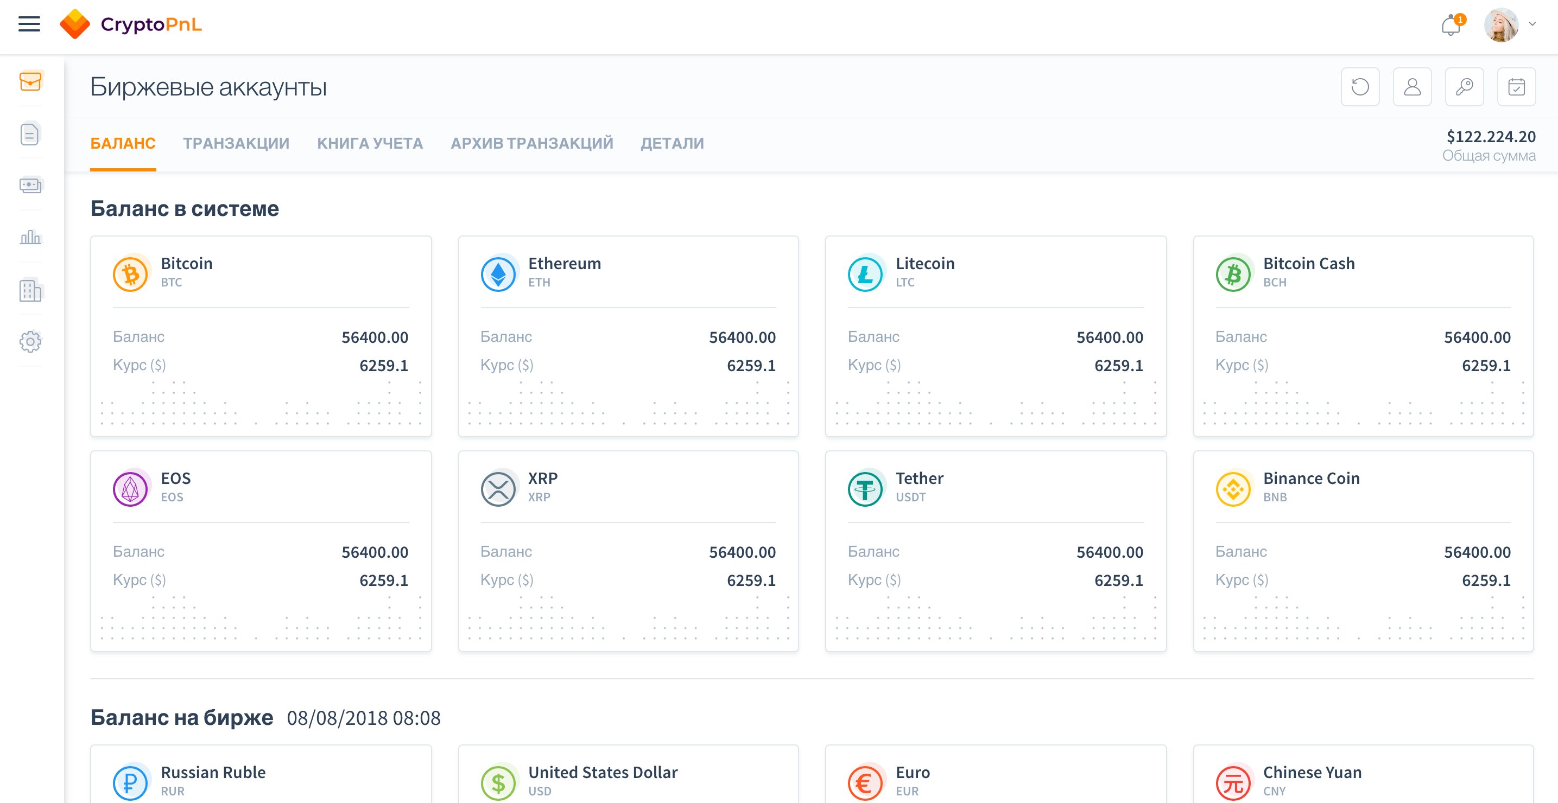Open the settings gear sidebar icon
The width and height of the screenshot is (1558, 803).
[30, 342]
